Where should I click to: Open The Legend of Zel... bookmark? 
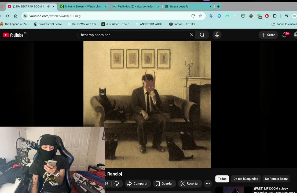15,24
